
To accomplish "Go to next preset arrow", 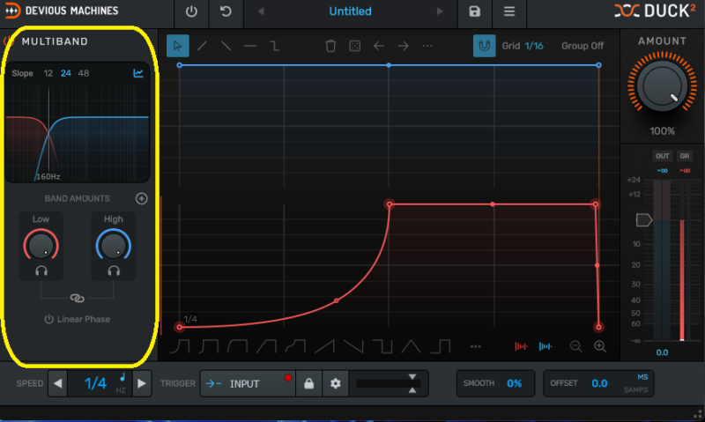I will pos(441,11).
